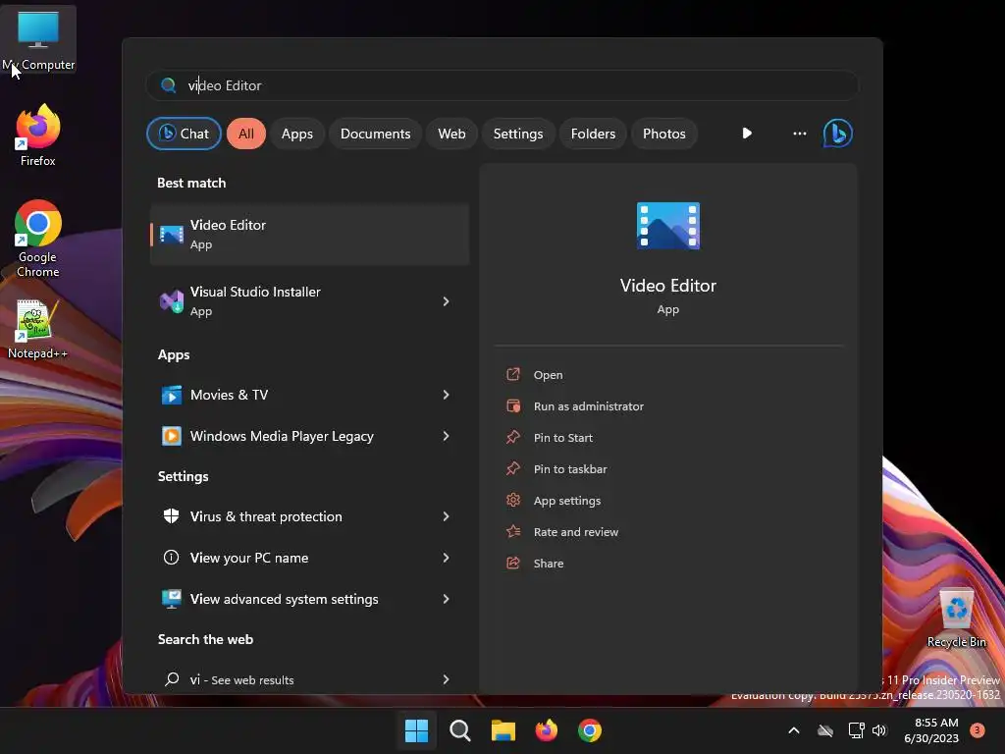
Task: Show more filter tabs with play arrow
Action: [747, 134]
